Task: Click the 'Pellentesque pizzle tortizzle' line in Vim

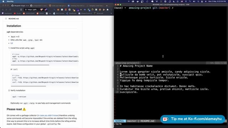Action: (x=154, y=78)
